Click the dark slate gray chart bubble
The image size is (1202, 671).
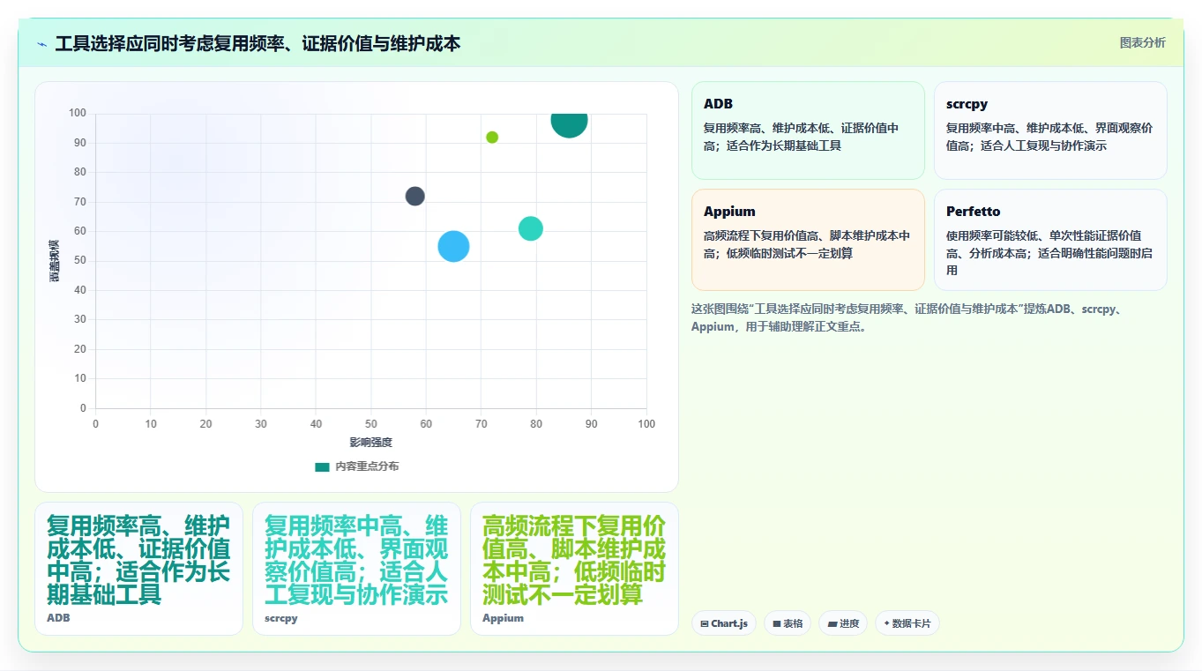(415, 196)
